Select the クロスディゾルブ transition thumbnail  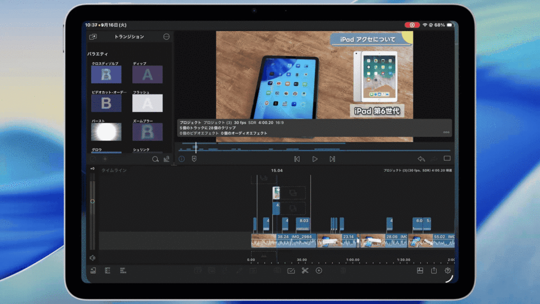[106, 74]
